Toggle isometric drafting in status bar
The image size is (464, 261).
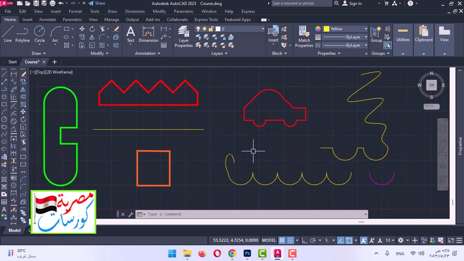tap(327, 240)
